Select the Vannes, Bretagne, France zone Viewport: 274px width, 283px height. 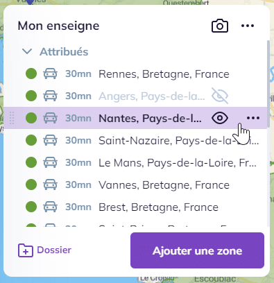pyautogui.click(x=164, y=185)
